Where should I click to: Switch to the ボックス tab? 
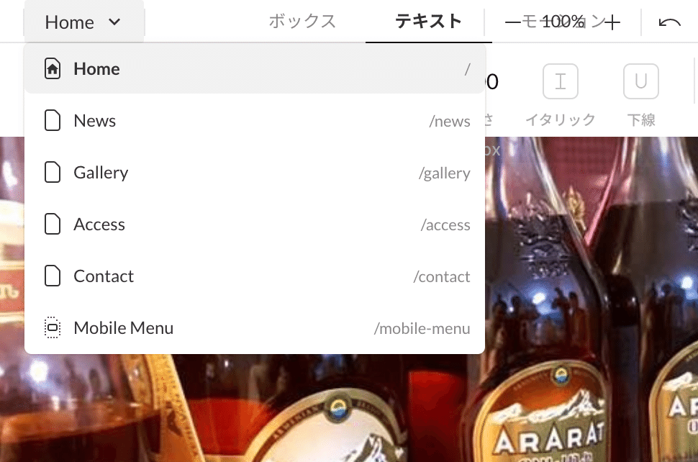click(302, 22)
